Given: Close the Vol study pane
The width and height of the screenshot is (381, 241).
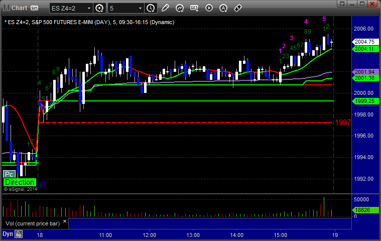Looking at the screenshot, I should pos(65,221).
